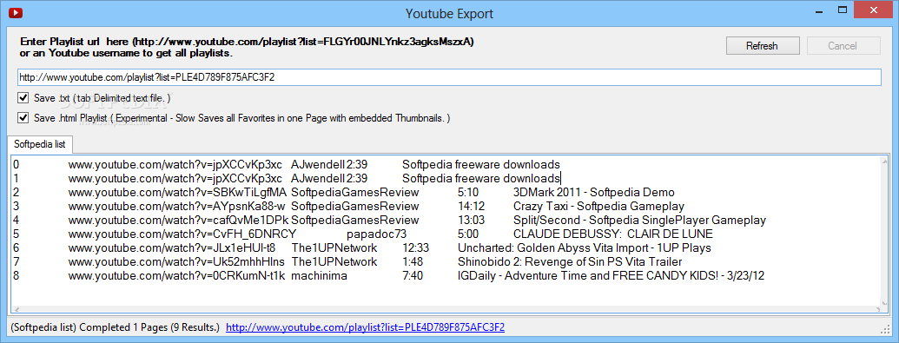The height and width of the screenshot is (343, 899).
Task: Click 'Completed 1 Pages (9 Results.)' status text
Action: coord(149,327)
